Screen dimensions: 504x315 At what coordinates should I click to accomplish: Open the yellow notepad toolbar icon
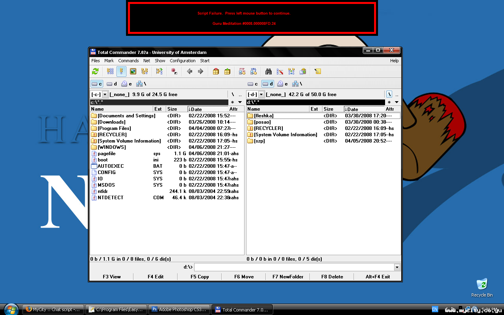(x=318, y=71)
